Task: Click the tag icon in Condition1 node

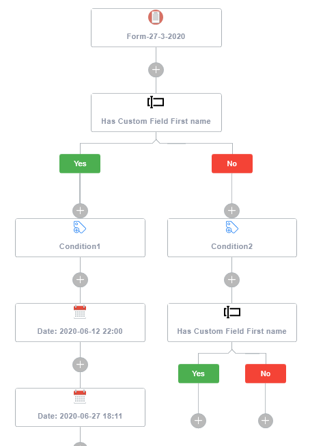Action: point(79,227)
